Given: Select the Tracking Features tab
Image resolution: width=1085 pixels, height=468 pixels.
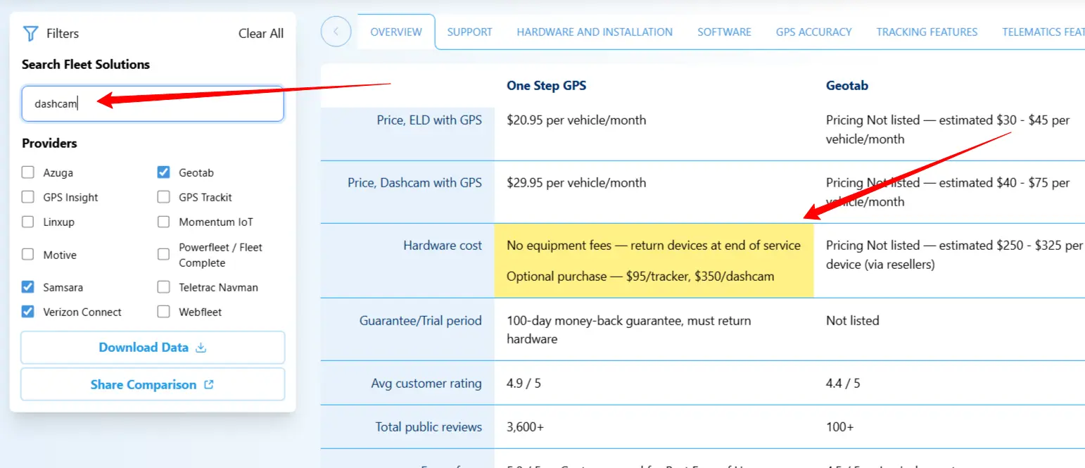Looking at the screenshot, I should (927, 32).
